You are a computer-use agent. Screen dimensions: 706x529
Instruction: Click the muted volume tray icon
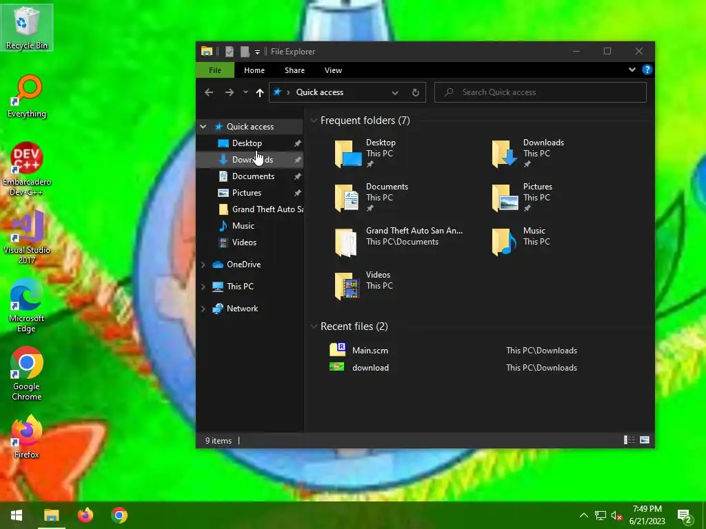(616, 515)
